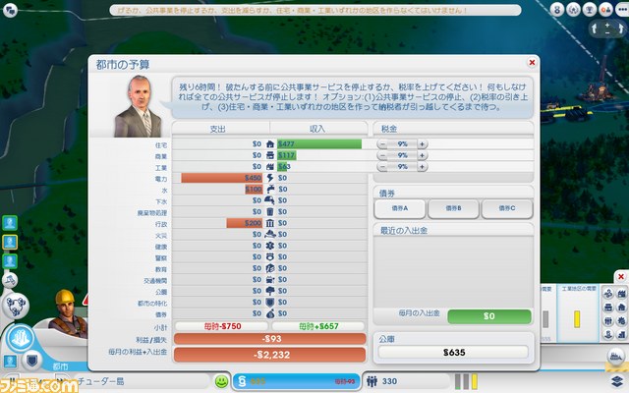Select the density bar chart map icon
The height and width of the screenshot is (393, 629).
click(621, 334)
